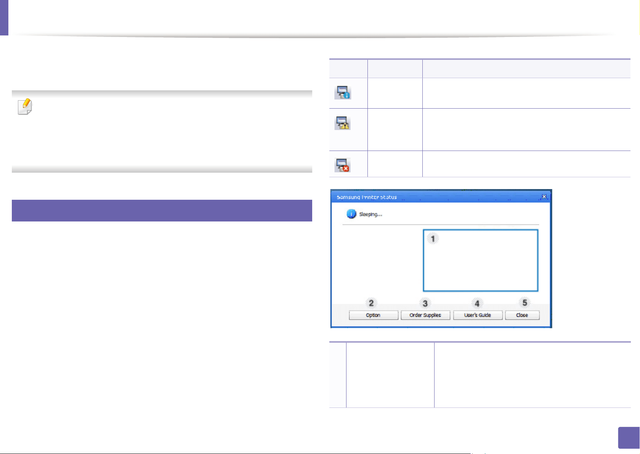Click the purple section heading bar
This screenshot has width=640, height=454.
click(x=162, y=210)
